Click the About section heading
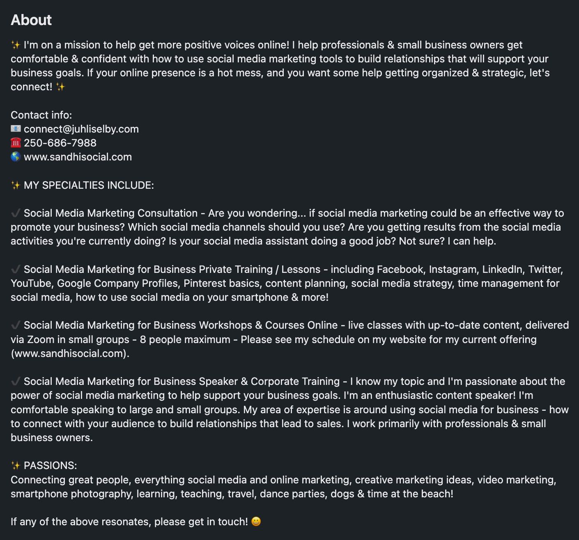579x540 pixels. [x=31, y=20]
